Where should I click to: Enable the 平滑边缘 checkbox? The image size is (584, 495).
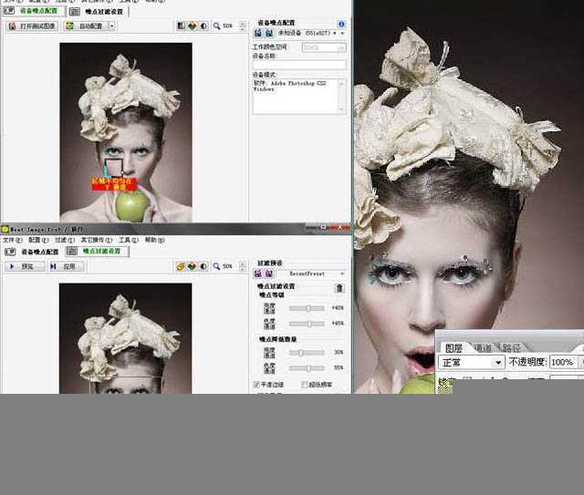pyautogui.click(x=256, y=385)
